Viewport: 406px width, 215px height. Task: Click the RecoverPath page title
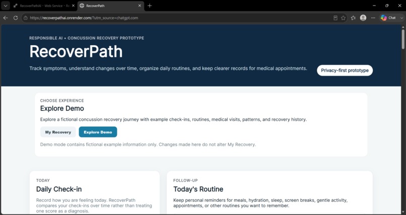point(76,51)
